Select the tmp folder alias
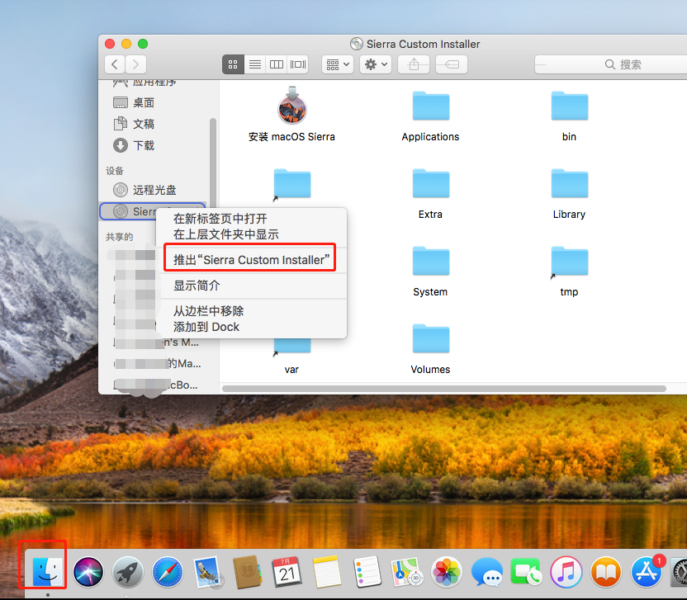Image resolution: width=687 pixels, height=600 pixels. tap(569, 261)
